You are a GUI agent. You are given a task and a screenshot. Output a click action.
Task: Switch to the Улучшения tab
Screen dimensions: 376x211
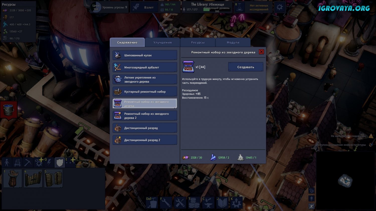coord(162,42)
